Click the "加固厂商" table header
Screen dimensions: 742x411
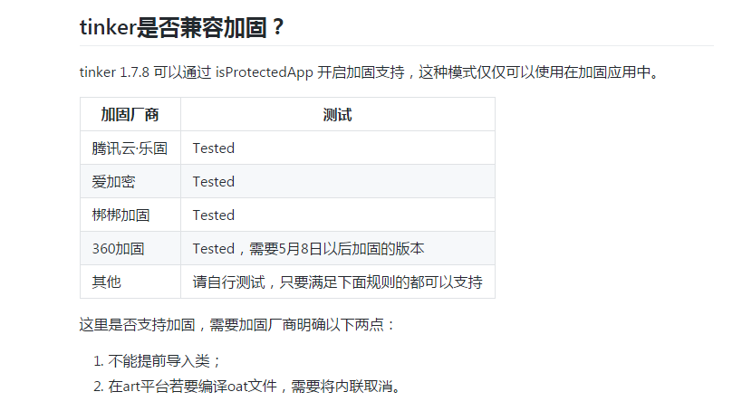click(x=130, y=114)
